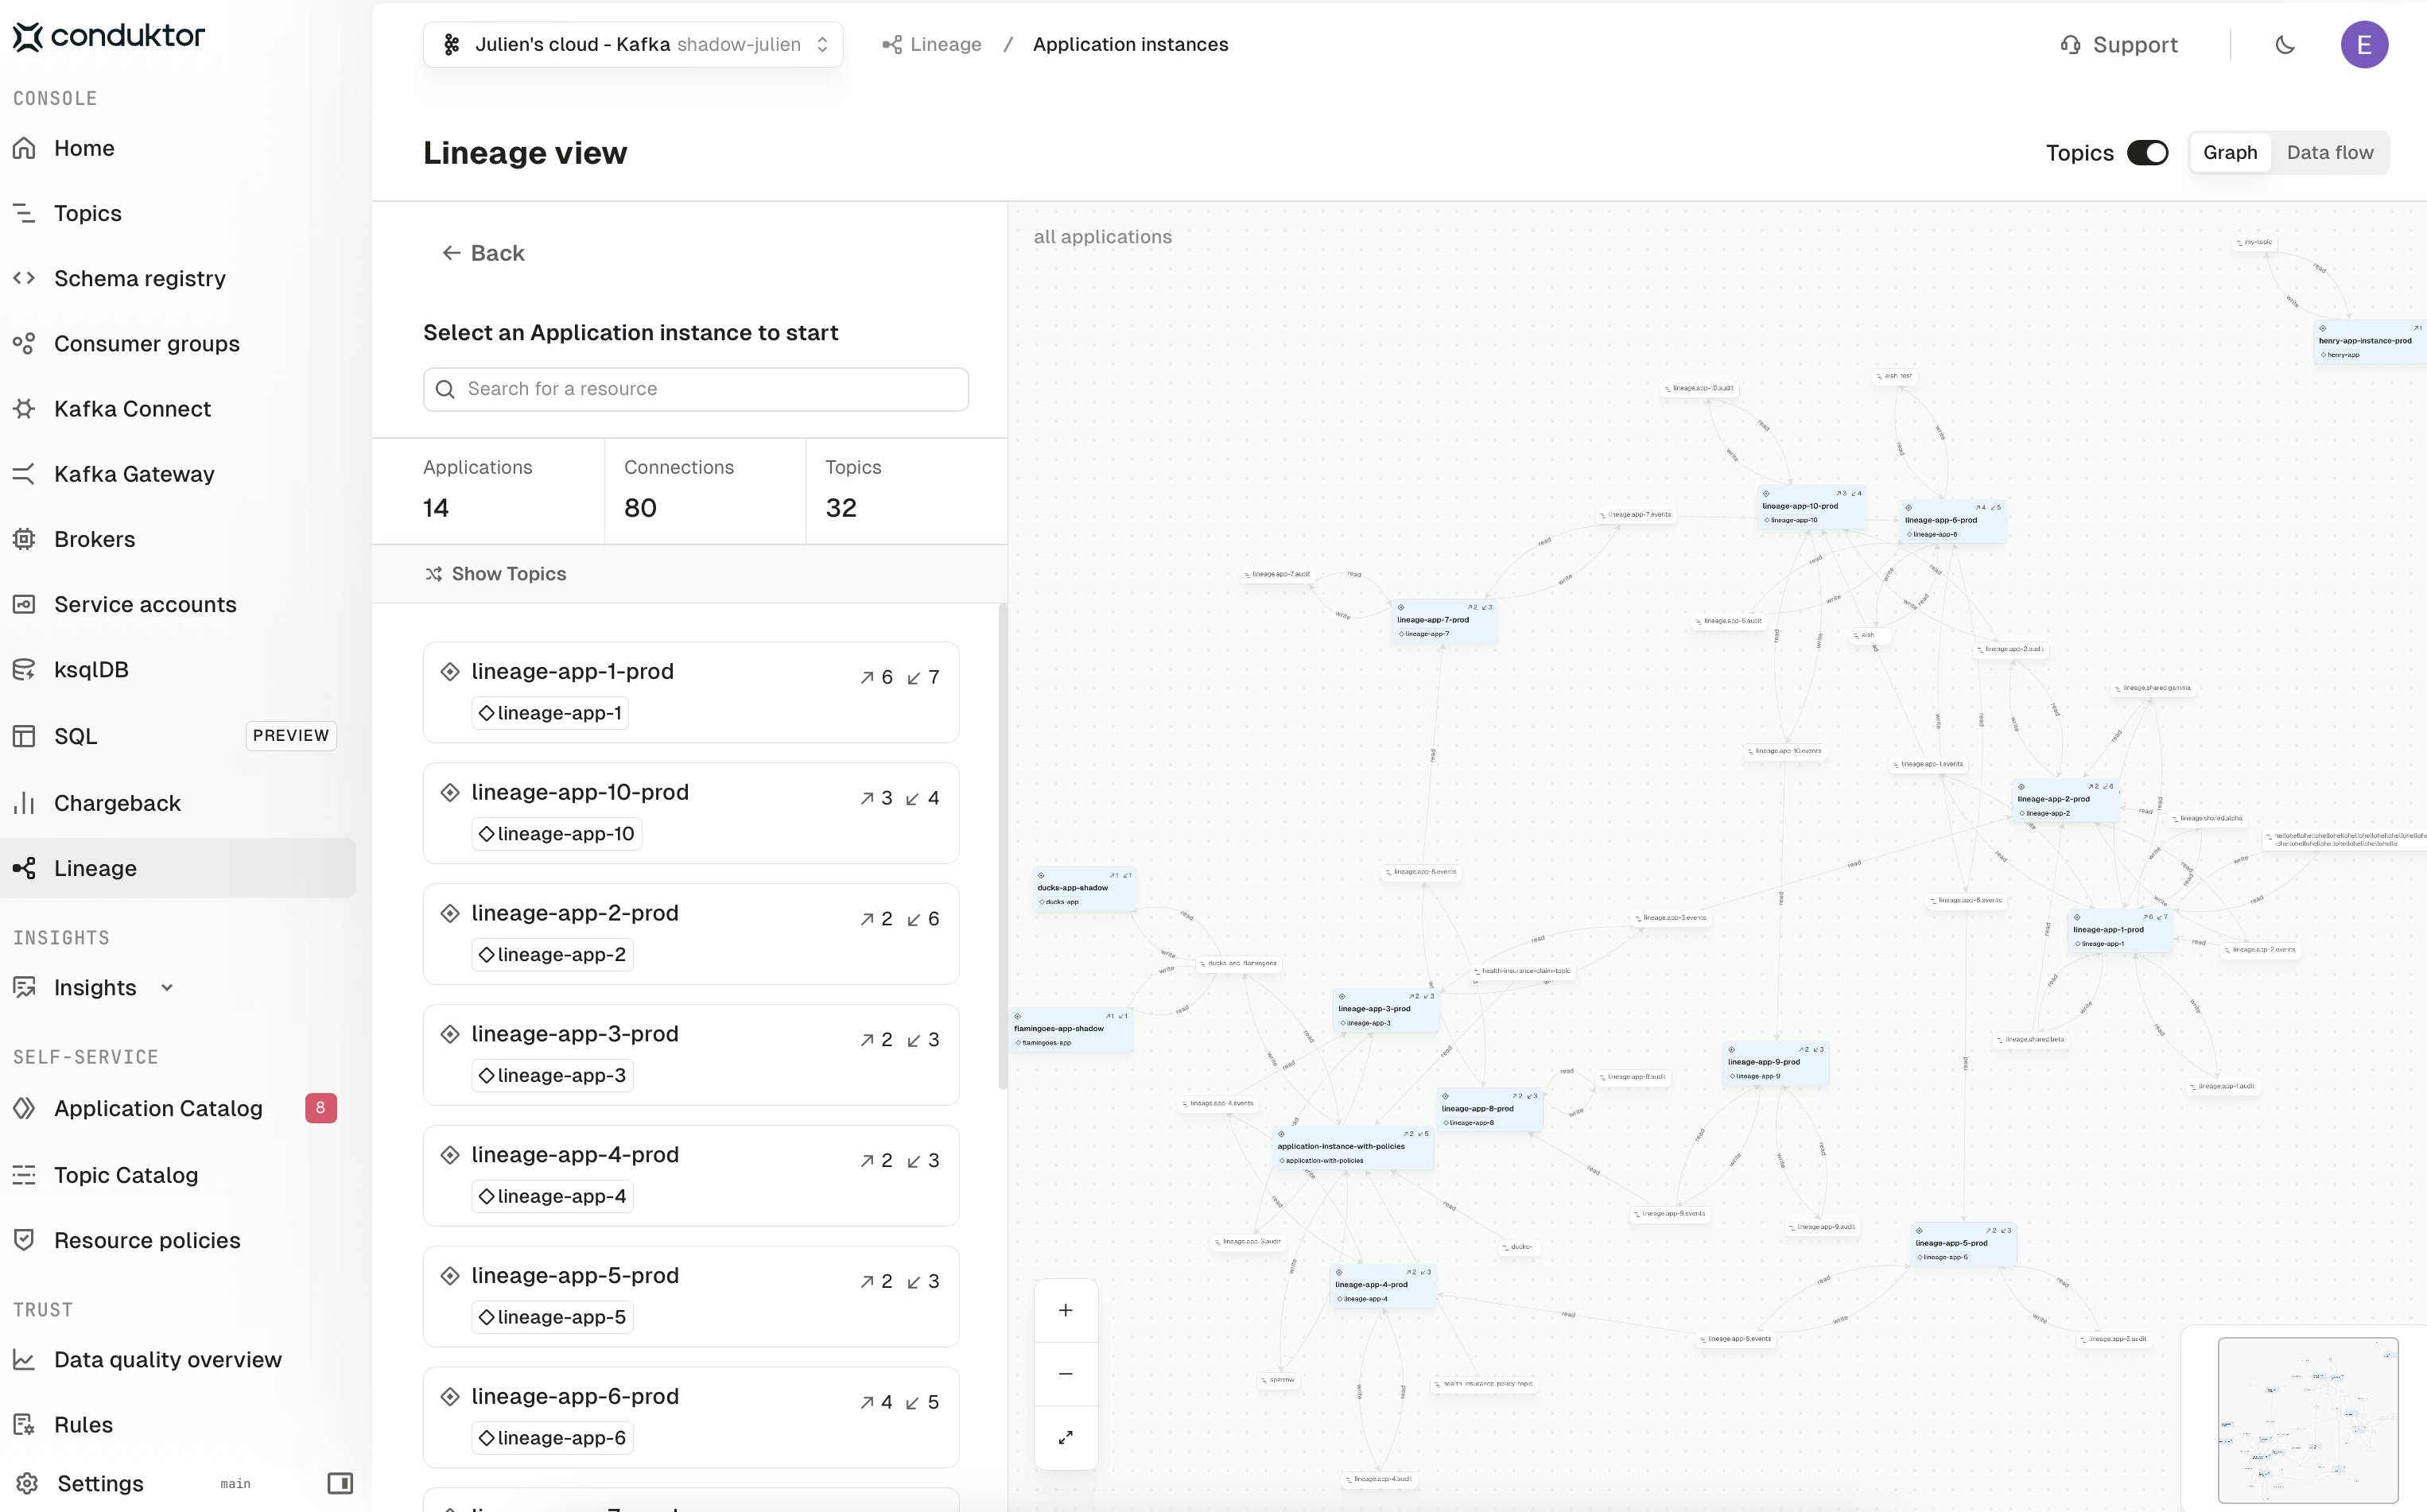The width and height of the screenshot is (2427, 1512).
Task: Click the Conduktor logo
Action: coord(108,37)
